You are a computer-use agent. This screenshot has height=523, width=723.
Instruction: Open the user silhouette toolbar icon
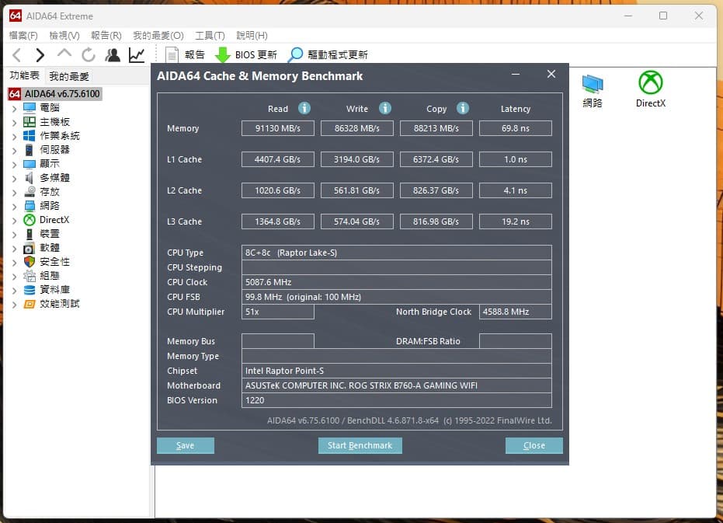pyautogui.click(x=113, y=55)
